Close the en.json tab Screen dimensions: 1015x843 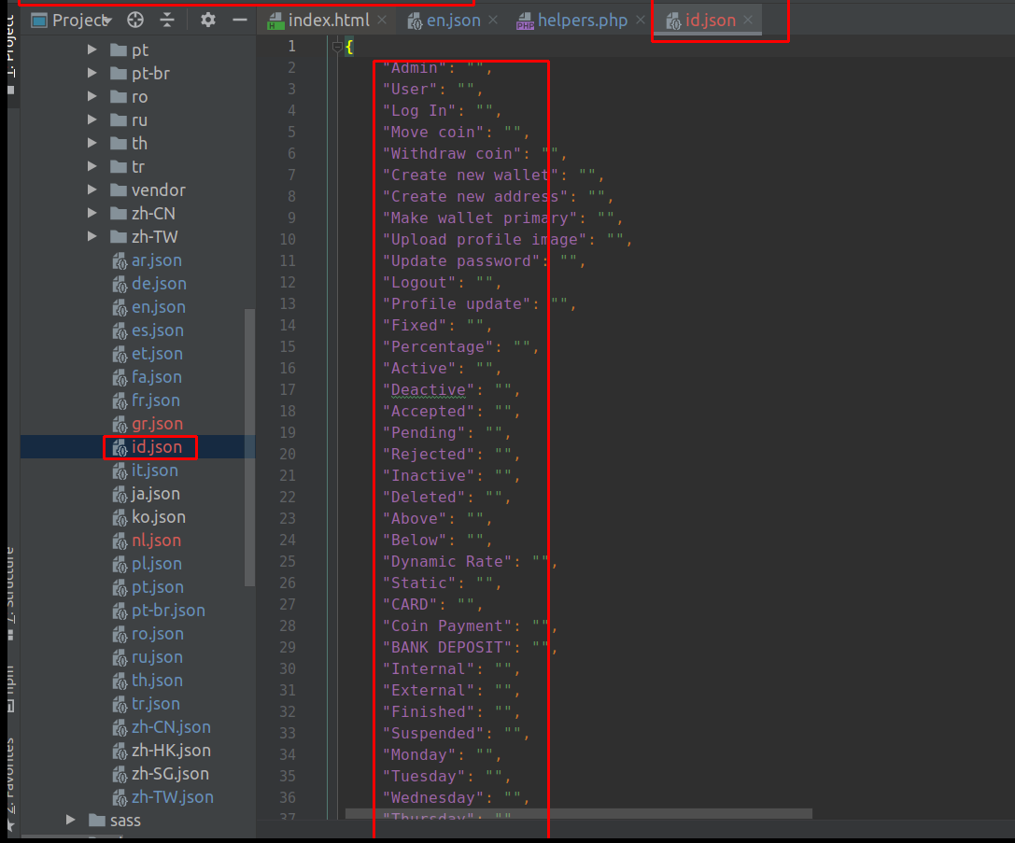pos(493,20)
